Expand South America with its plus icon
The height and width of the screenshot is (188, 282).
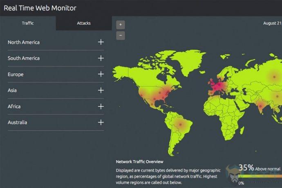[x=101, y=58]
